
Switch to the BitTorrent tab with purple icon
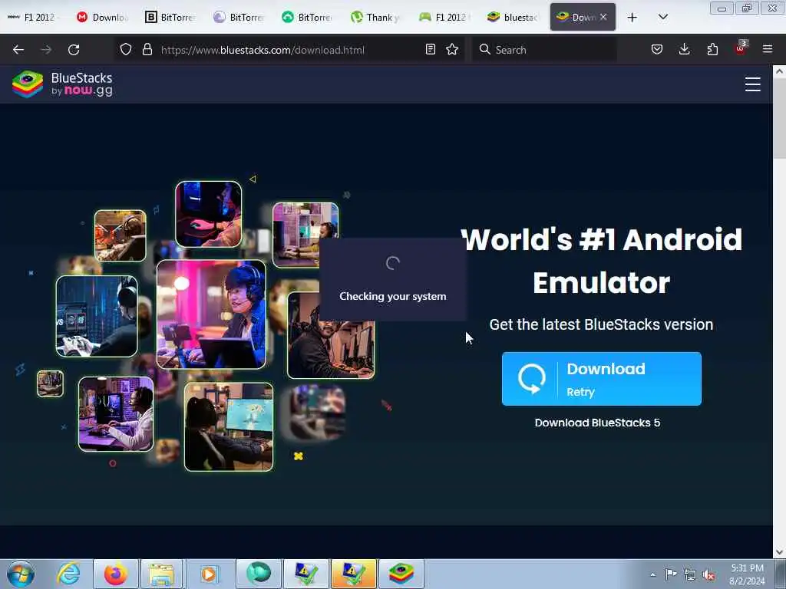click(x=239, y=18)
